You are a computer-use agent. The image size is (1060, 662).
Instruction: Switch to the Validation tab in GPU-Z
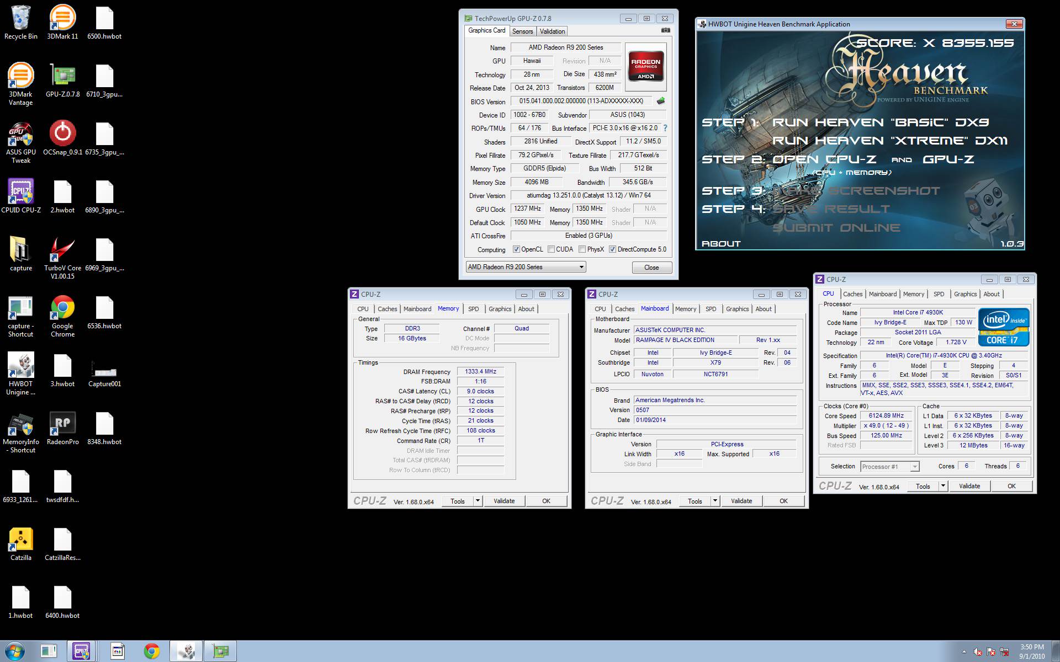[x=552, y=31]
